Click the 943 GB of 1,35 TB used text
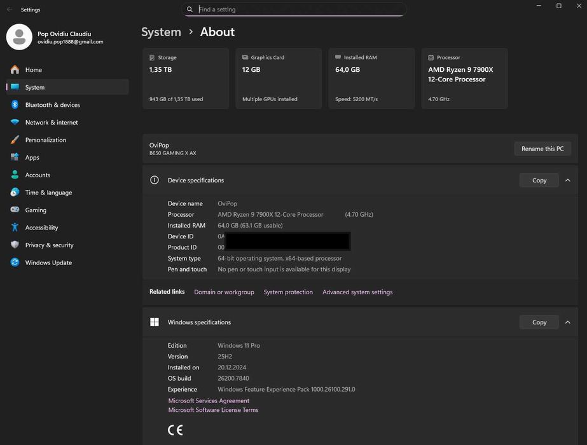The image size is (587, 445). pyautogui.click(x=176, y=99)
